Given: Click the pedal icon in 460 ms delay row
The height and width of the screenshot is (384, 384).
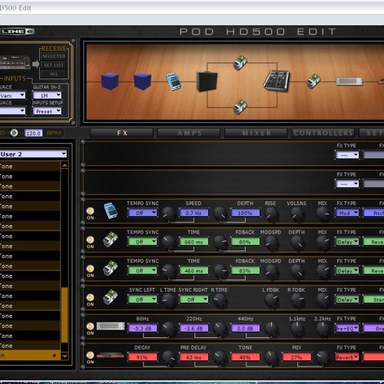Looking at the screenshot, I should (x=111, y=268).
